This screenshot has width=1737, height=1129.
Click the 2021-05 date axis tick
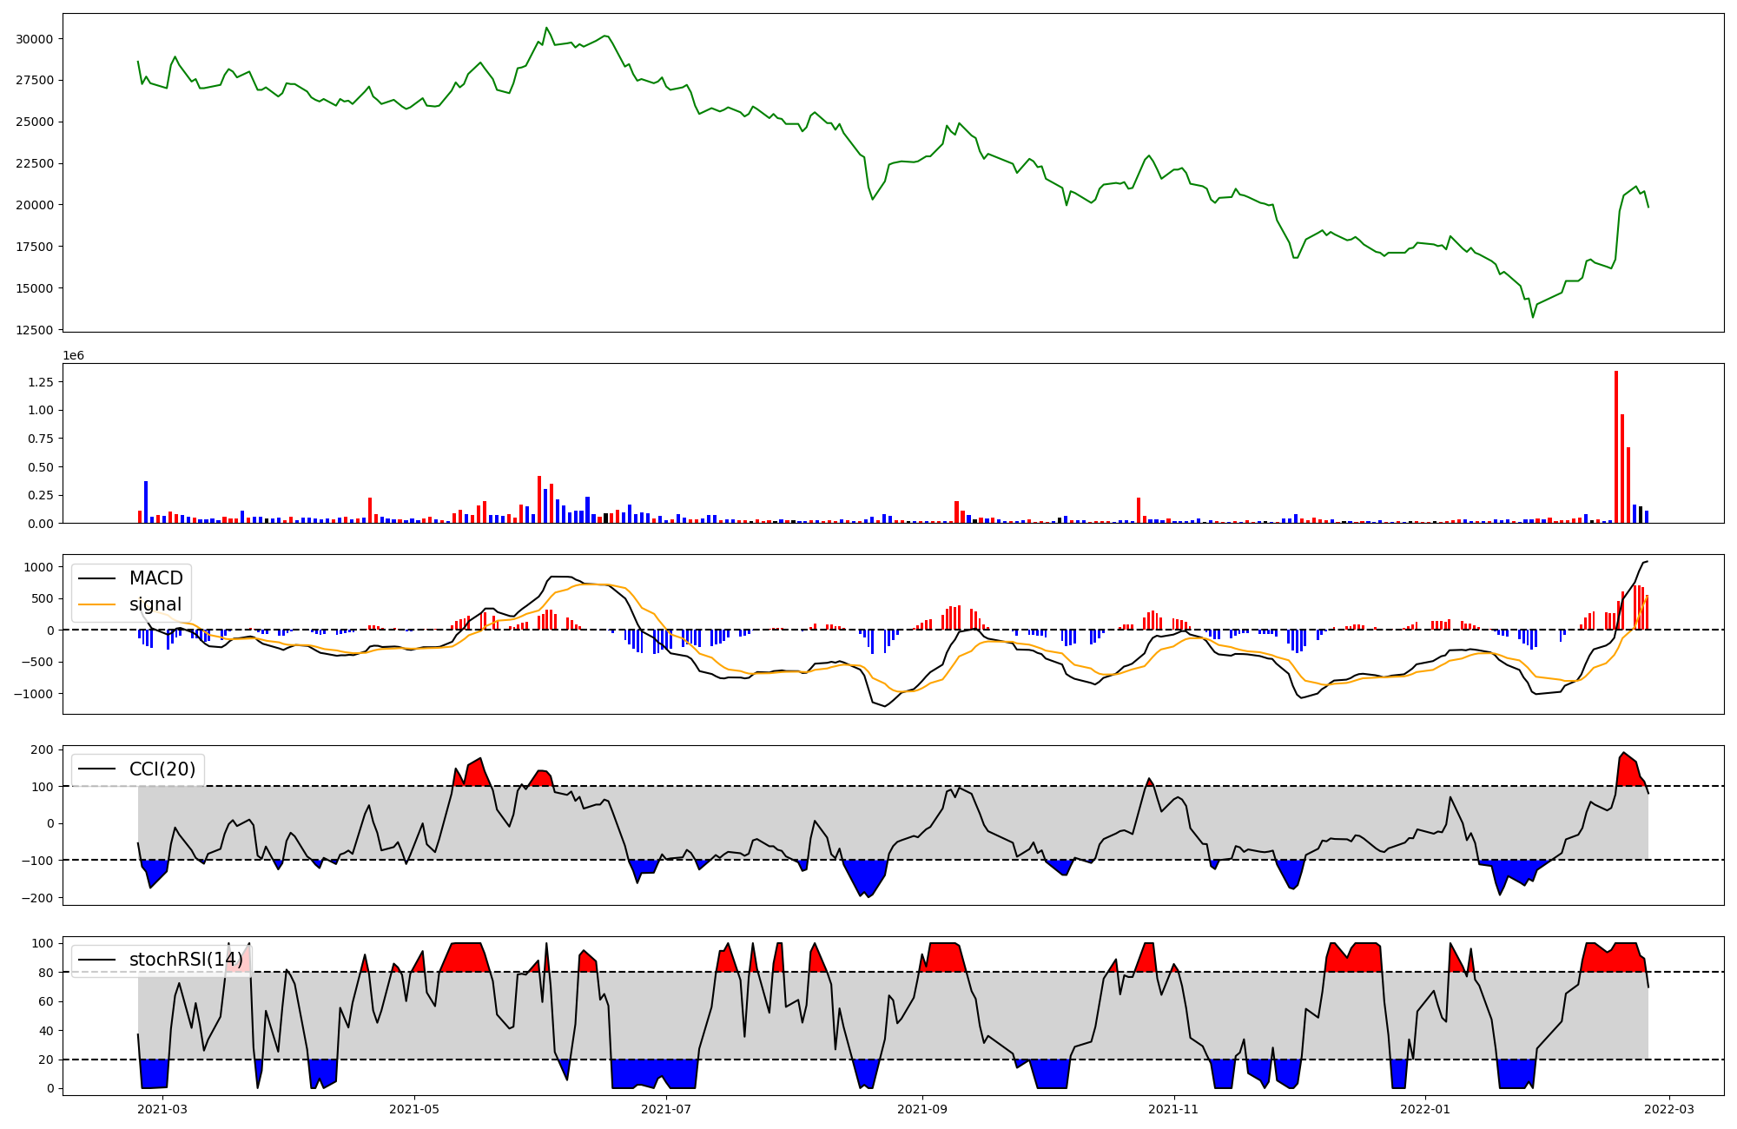[414, 1109]
